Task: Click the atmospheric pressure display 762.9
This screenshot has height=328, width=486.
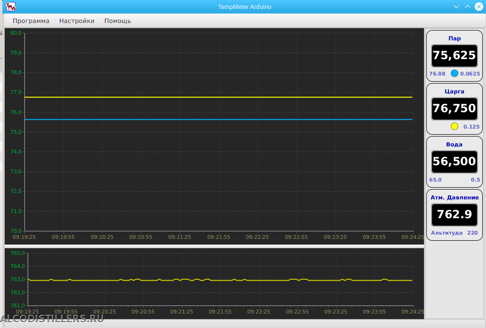Action: coord(454,214)
